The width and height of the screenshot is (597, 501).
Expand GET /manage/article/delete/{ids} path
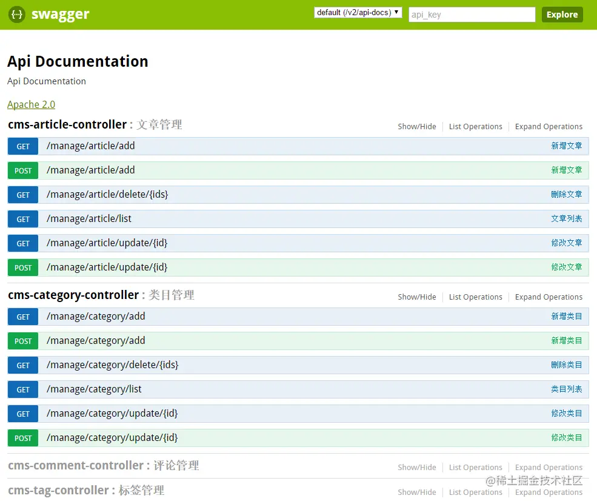coord(107,194)
